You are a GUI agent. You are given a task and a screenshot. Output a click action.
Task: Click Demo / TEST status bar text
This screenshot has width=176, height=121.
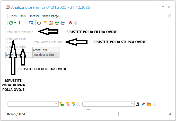(x=16, y=114)
